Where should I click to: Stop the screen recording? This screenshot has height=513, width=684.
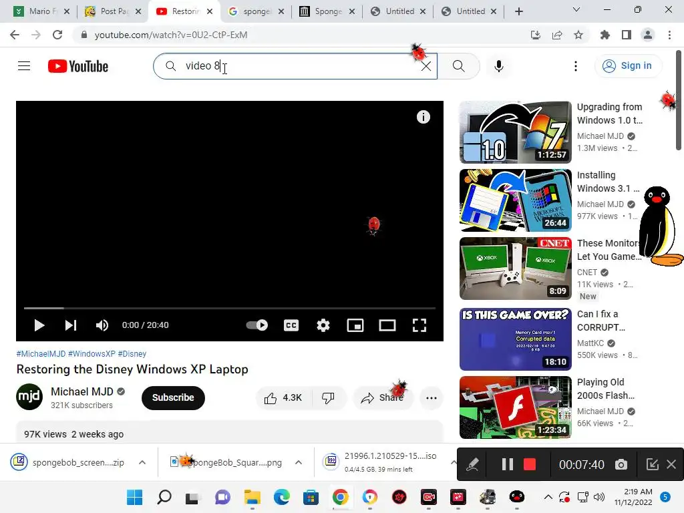pyautogui.click(x=529, y=465)
